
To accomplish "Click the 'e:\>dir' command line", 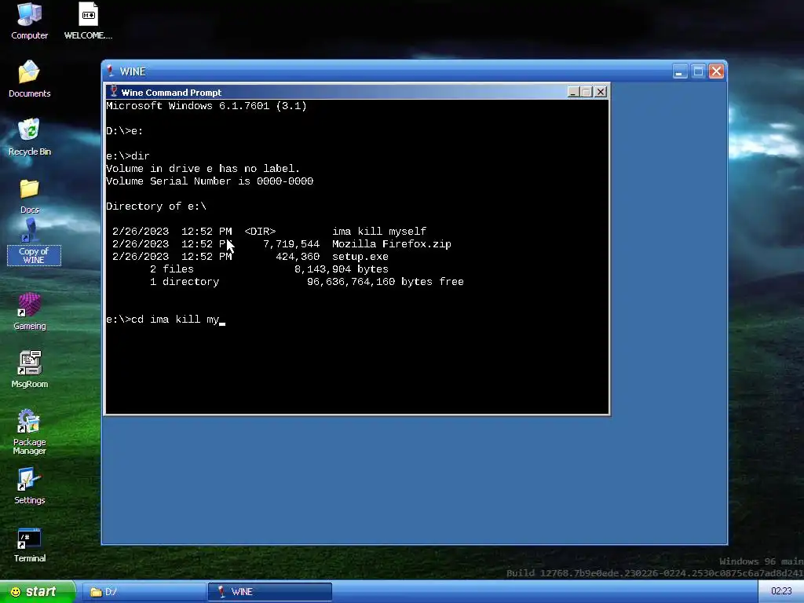I will pyautogui.click(x=128, y=156).
